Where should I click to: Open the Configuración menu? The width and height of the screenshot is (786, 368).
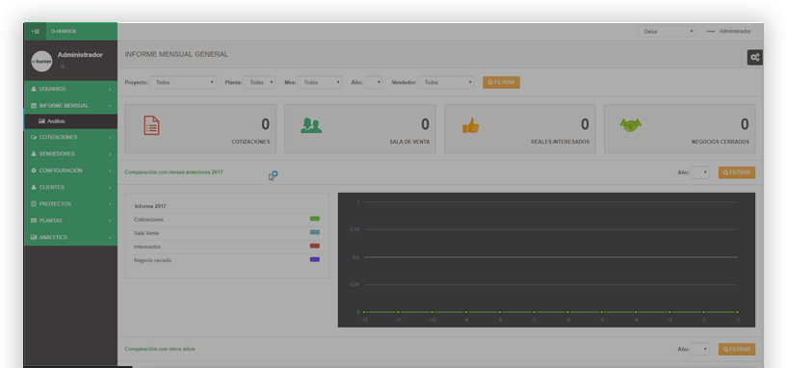click(x=70, y=171)
